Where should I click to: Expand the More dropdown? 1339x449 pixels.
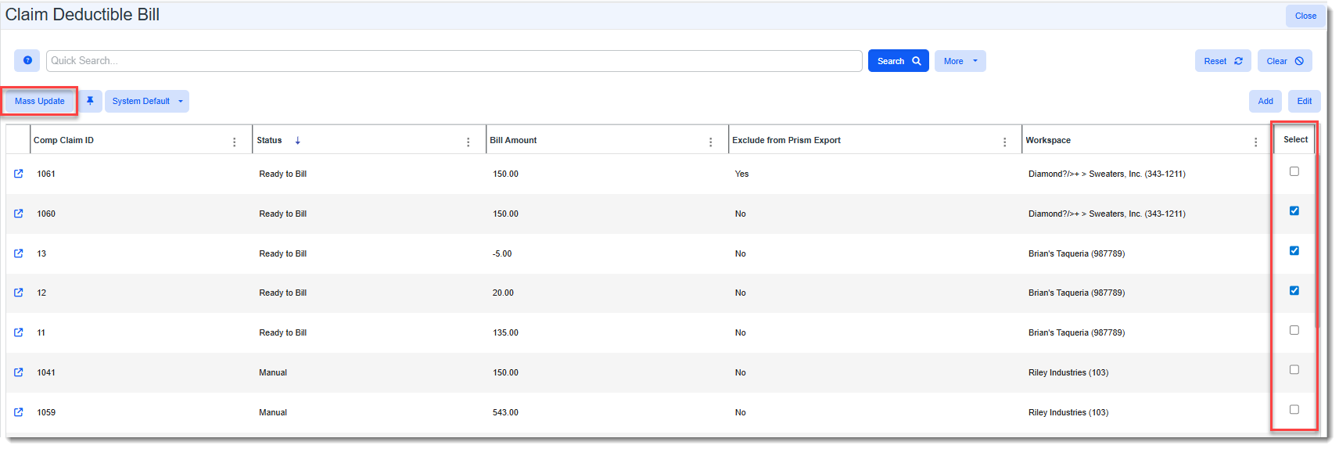(x=960, y=61)
